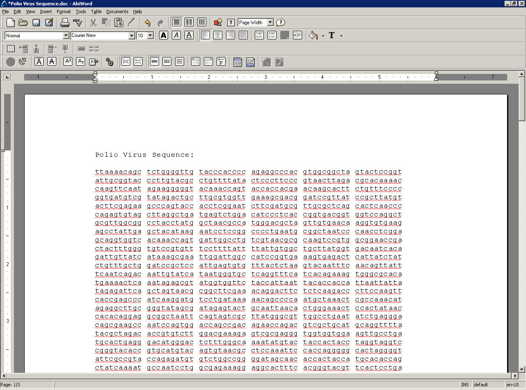
Task: Open the Courier New font dropdown
Action: (x=131, y=36)
